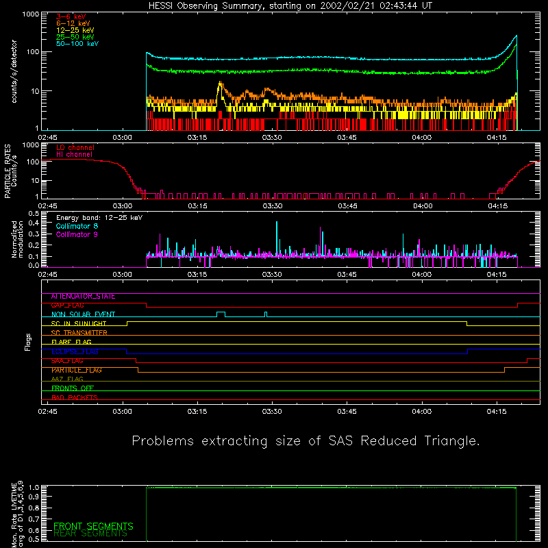The width and height of the screenshot is (548, 548).
Task: Click the 'Problems extracting size of SAS Reduced Triangle.' message
Action: coord(306,441)
